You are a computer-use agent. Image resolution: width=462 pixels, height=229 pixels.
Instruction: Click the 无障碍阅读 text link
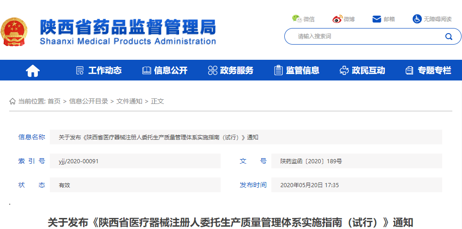(x=438, y=19)
